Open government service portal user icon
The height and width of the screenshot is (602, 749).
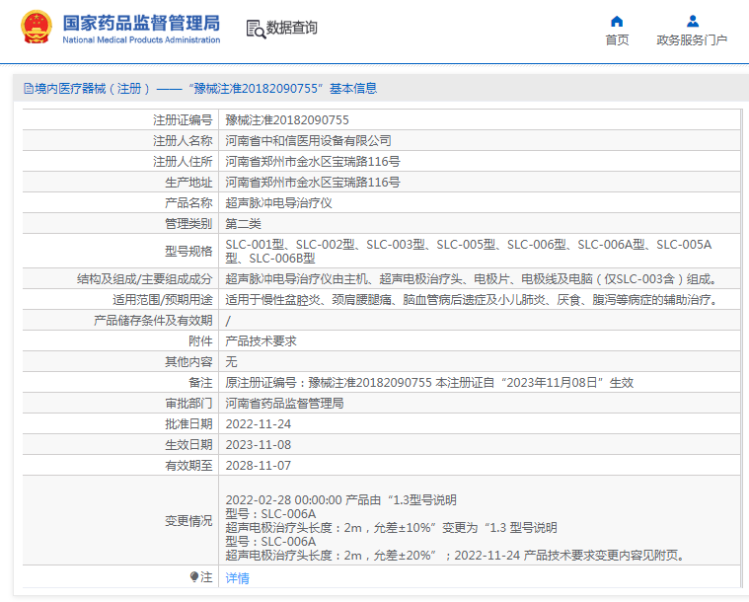pyautogui.click(x=692, y=22)
